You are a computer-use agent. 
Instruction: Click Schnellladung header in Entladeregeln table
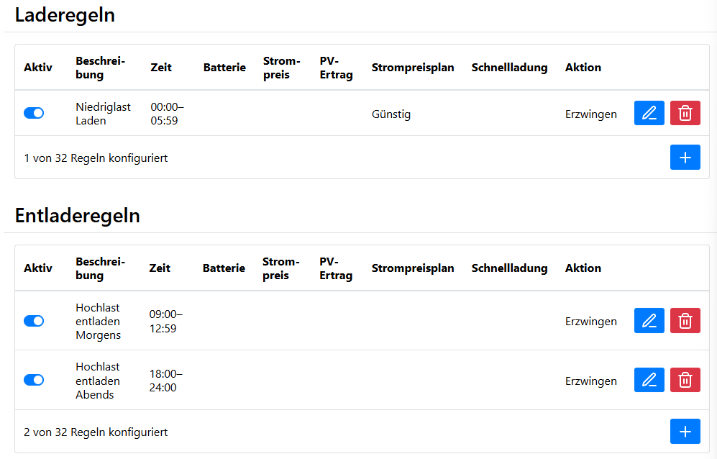tap(509, 268)
